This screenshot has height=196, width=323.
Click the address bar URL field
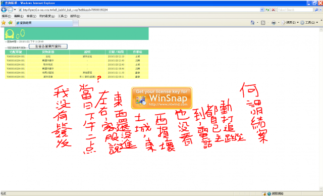139,10
